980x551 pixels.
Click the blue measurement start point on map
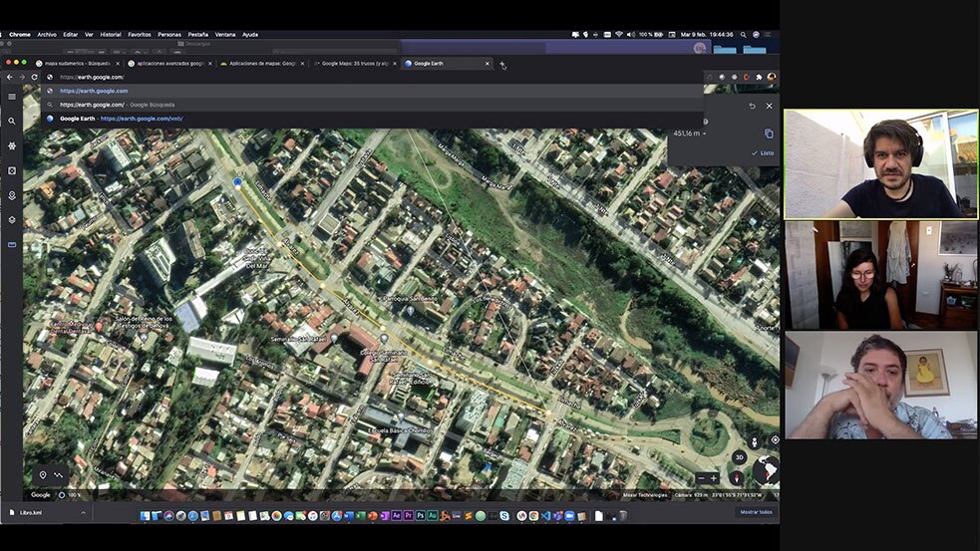pos(237,182)
